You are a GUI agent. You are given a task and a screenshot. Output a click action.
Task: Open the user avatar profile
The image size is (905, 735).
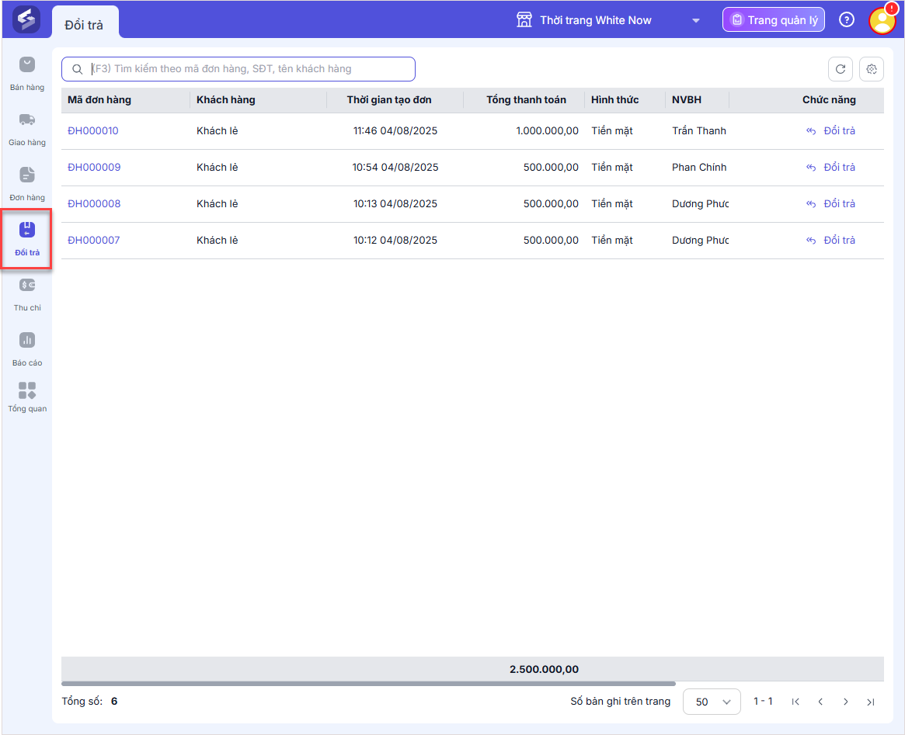(882, 20)
